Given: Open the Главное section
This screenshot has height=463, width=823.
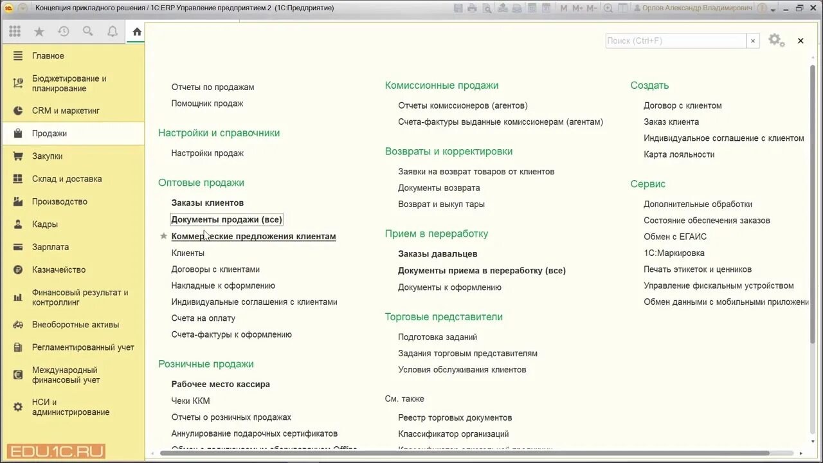Looking at the screenshot, I should pyautogui.click(x=72, y=56).
